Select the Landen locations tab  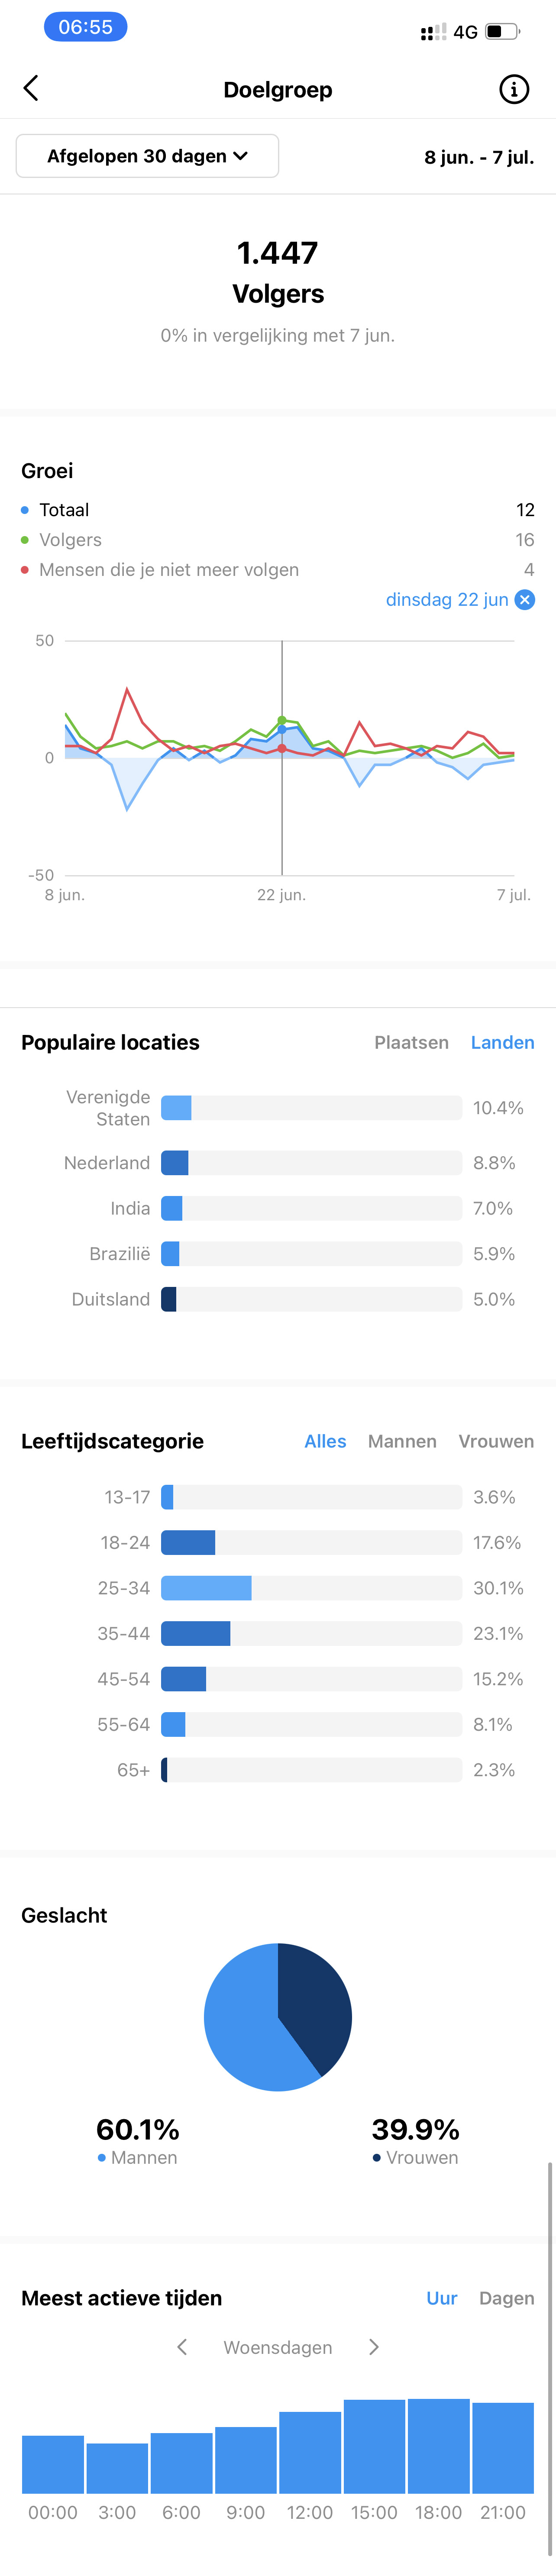tap(502, 1042)
